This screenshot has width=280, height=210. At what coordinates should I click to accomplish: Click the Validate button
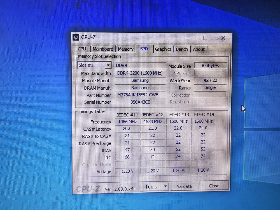coord(184,186)
